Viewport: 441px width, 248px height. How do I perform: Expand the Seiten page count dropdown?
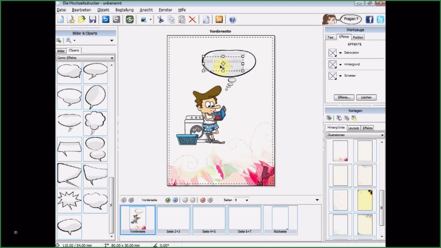247,200
